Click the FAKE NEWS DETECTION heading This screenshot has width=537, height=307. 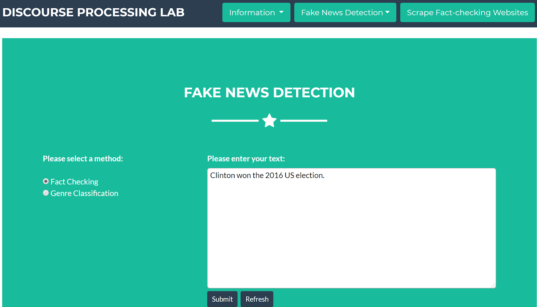pyautogui.click(x=269, y=92)
